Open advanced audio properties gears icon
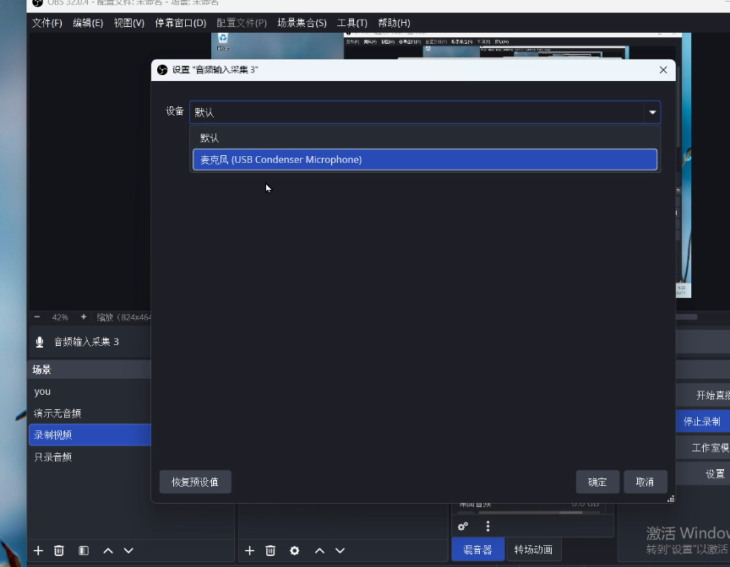Viewport: 730px width, 567px height. coord(463,526)
